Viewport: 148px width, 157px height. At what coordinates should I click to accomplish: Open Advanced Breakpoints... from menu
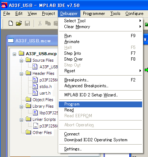click(100, 86)
